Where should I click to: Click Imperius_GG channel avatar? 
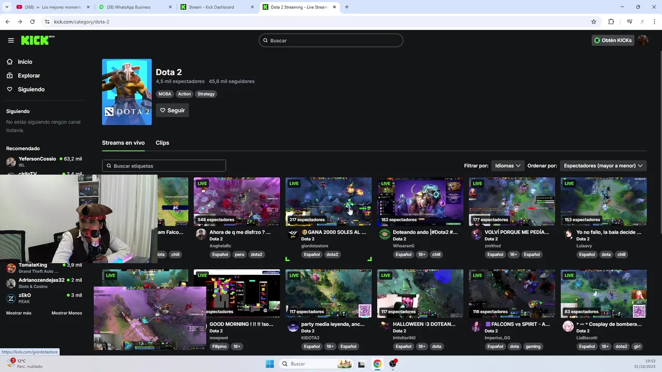(x=476, y=326)
